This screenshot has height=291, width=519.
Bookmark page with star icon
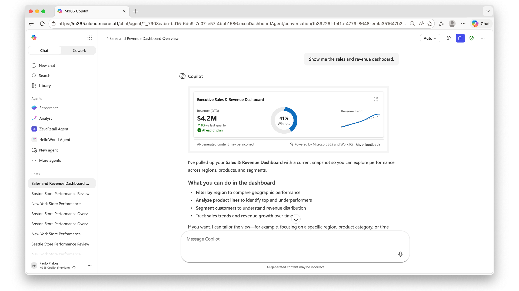tap(430, 24)
